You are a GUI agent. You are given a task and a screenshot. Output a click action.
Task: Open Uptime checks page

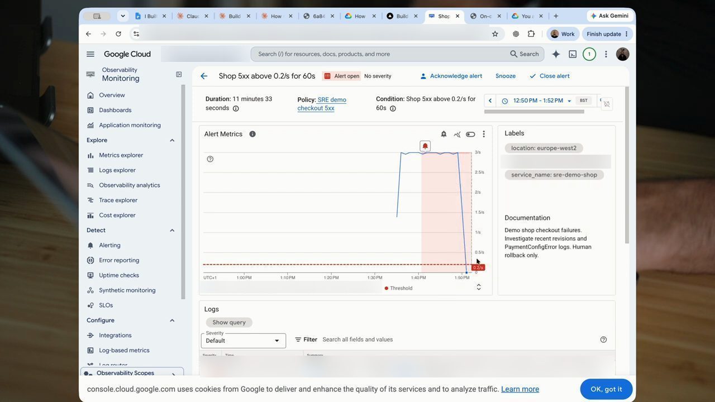[119, 275]
